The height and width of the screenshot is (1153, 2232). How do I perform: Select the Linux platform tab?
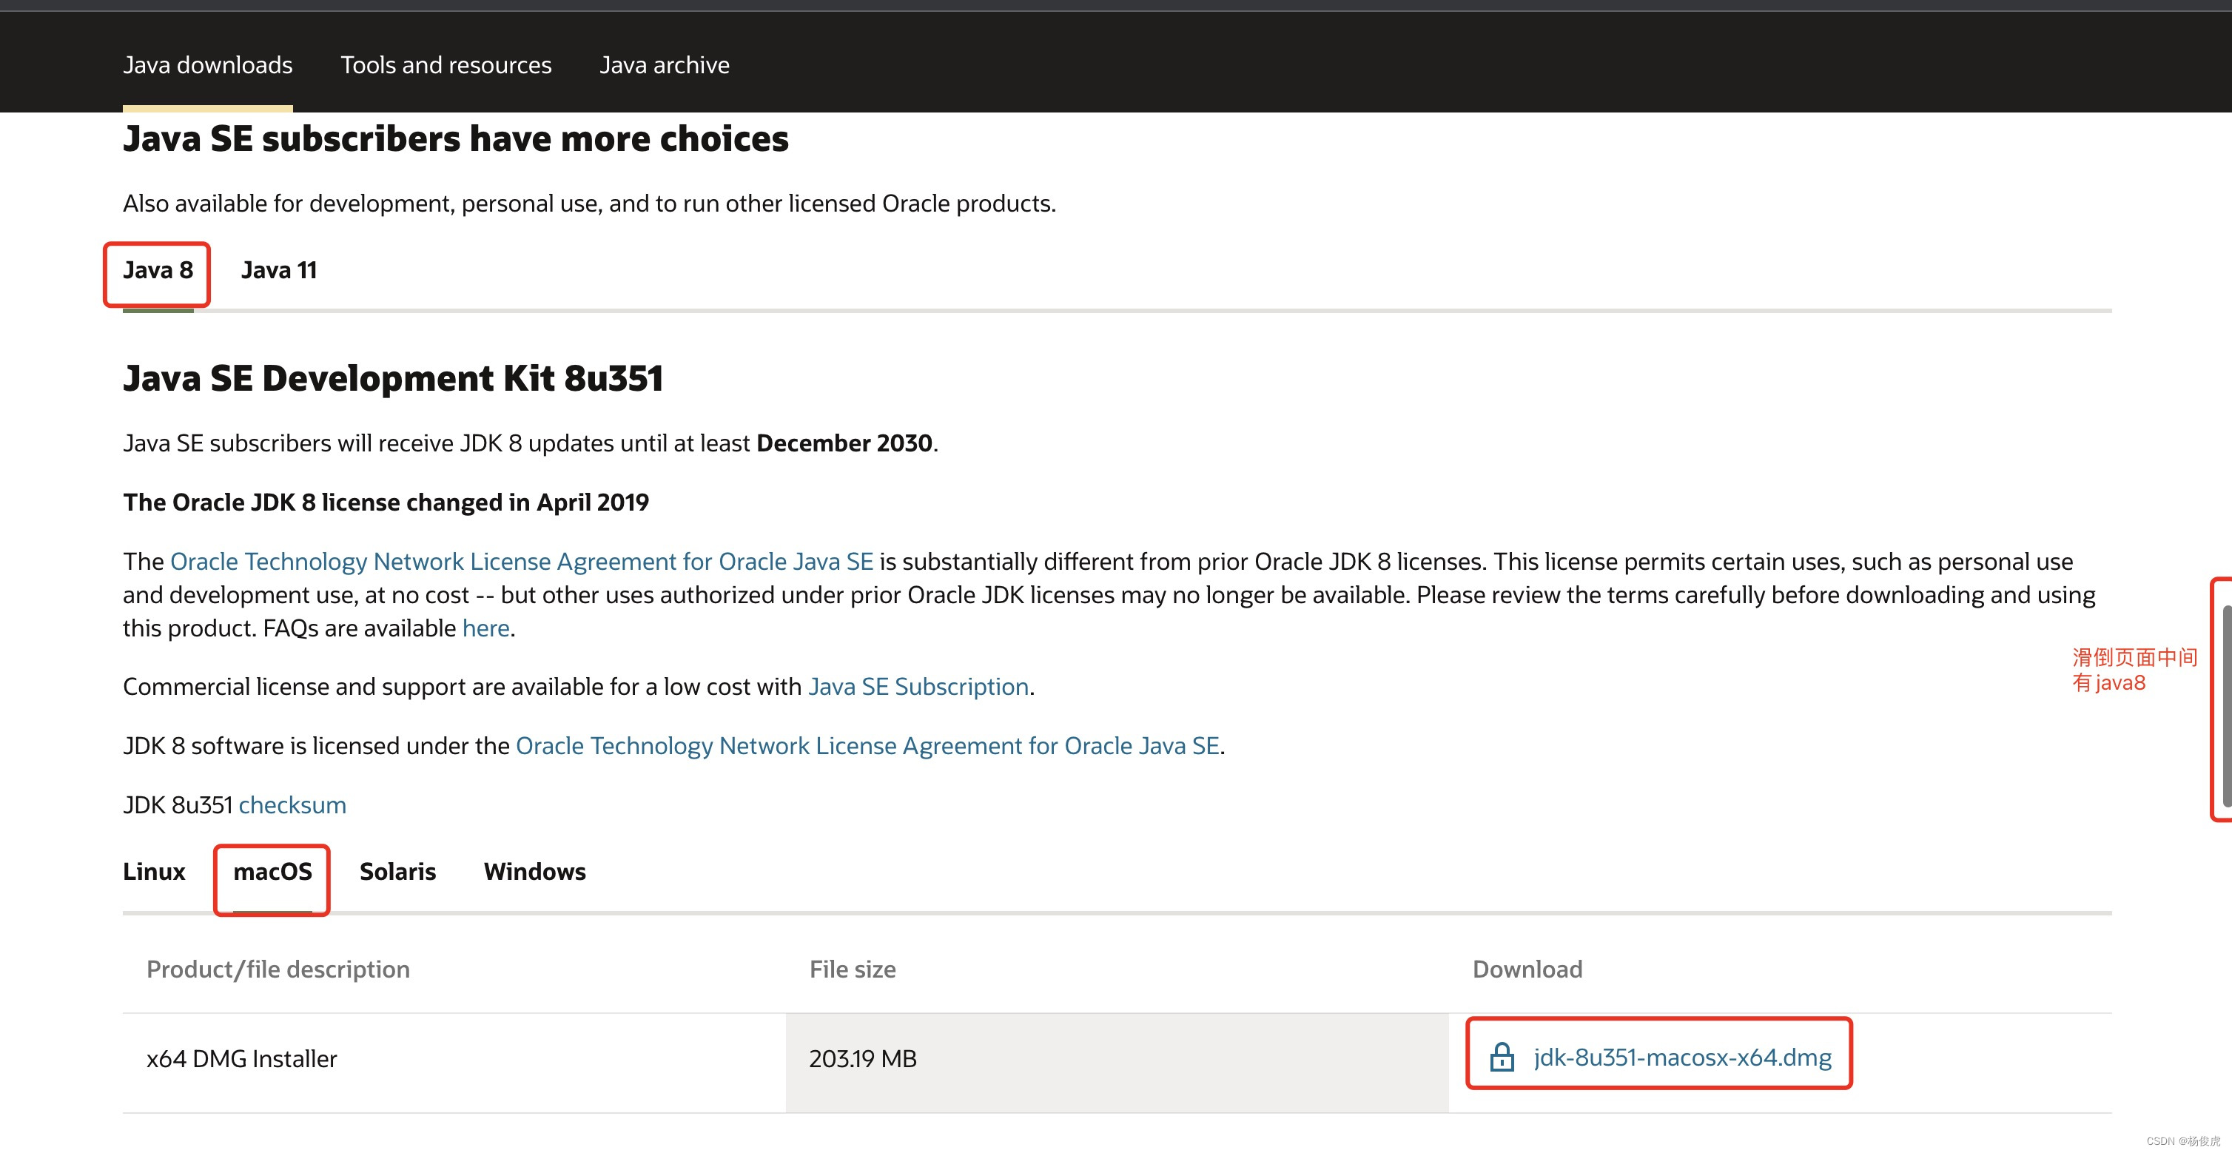tap(154, 872)
